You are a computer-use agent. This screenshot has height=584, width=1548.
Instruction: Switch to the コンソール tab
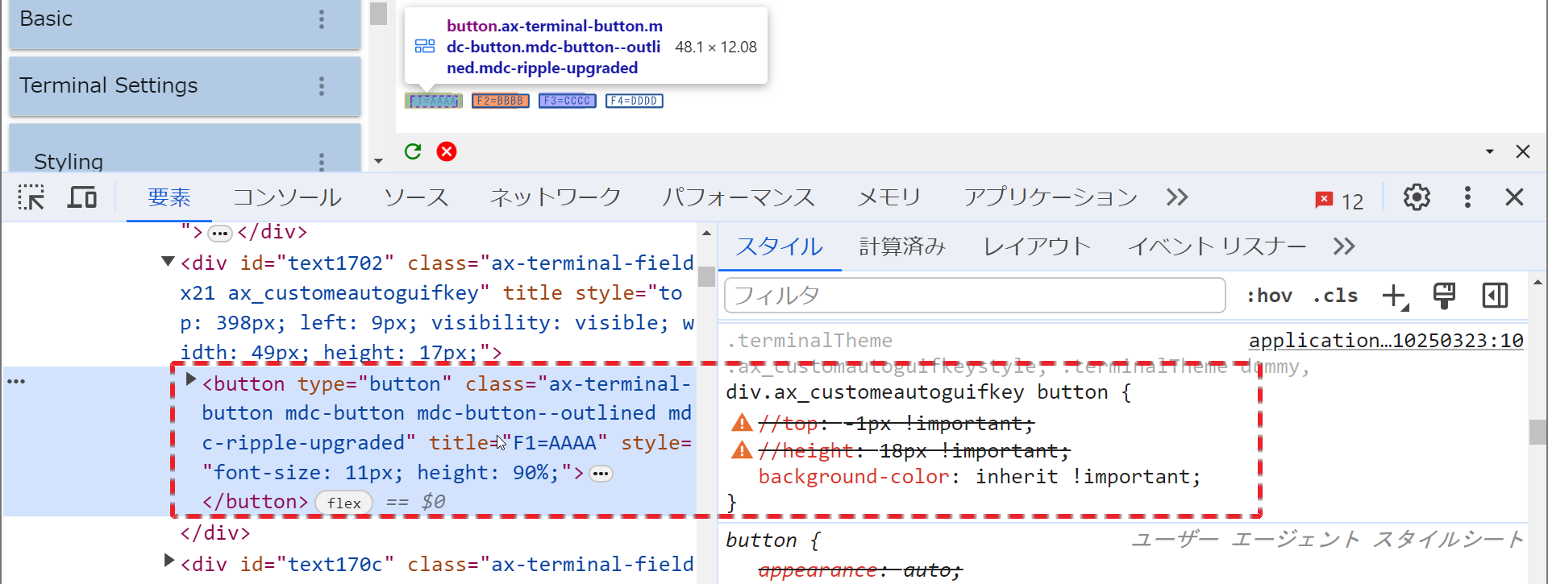(x=287, y=197)
